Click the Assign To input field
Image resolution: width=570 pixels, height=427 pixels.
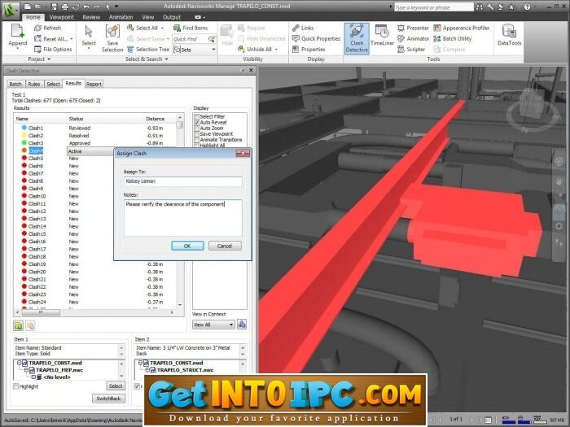tap(183, 181)
